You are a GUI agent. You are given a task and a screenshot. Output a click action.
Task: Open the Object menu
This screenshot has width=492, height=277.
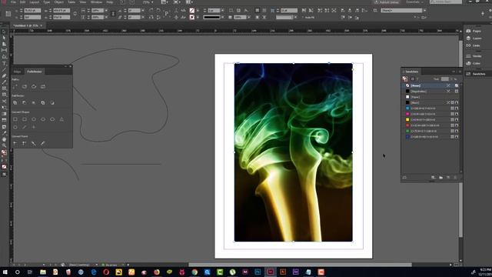click(x=58, y=2)
